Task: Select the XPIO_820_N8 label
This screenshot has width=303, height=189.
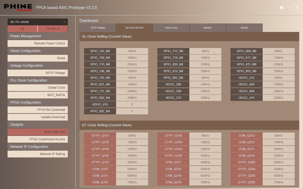Action: [x=173, y=64]
